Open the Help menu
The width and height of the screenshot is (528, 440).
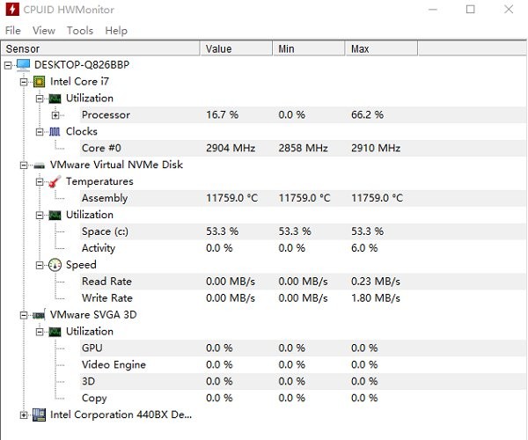click(x=116, y=30)
